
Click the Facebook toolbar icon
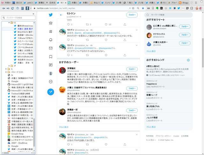[27, 8]
